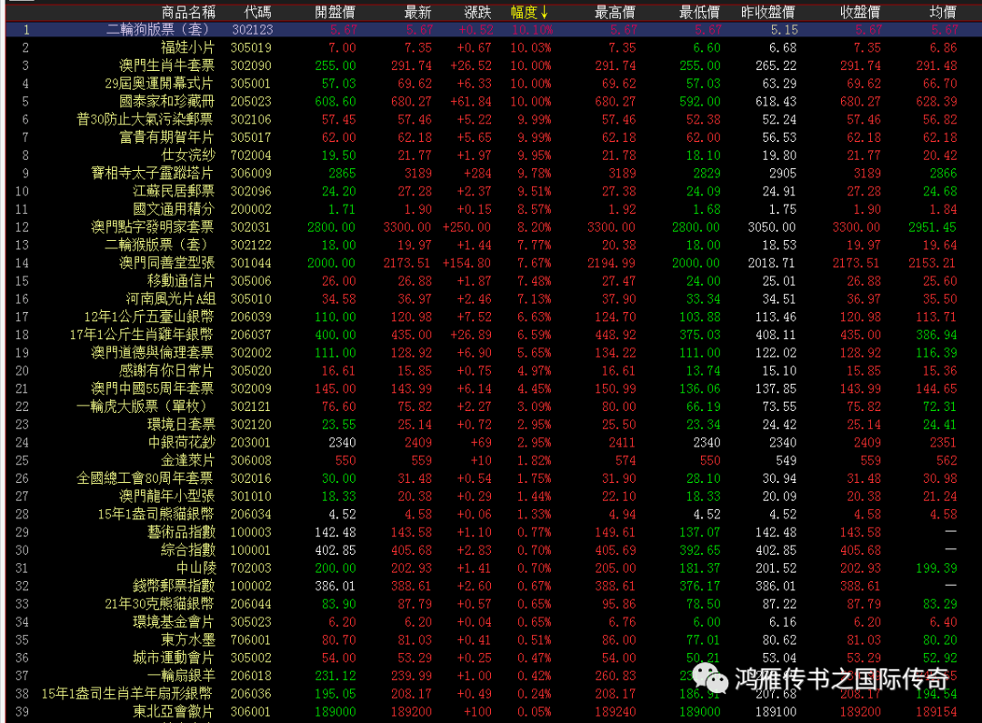Select 澳門中國55周年套票 row
The image size is (982, 723).
pos(494,389)
